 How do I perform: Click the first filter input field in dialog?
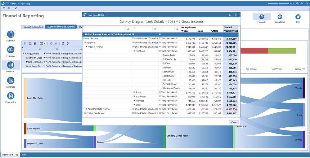tap(106, 29)
